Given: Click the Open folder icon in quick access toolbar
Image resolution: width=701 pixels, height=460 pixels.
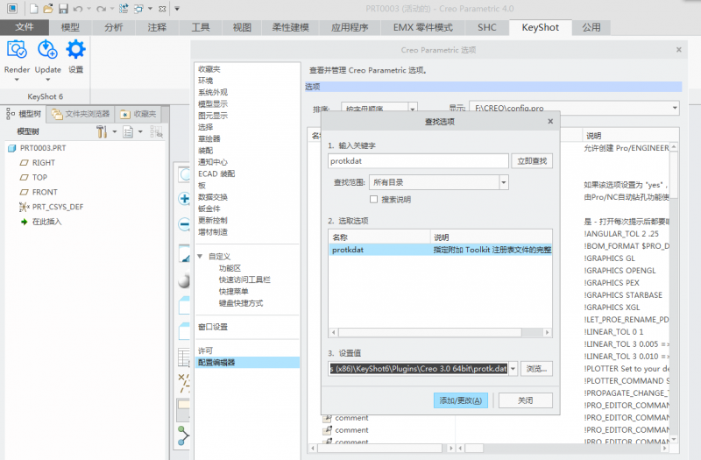Looking at the screenshot, I should pyautogui.click(x=48, y=9).
